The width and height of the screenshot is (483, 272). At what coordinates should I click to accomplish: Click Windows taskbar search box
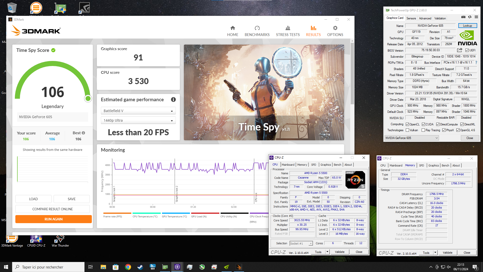(x=48, y=267)
